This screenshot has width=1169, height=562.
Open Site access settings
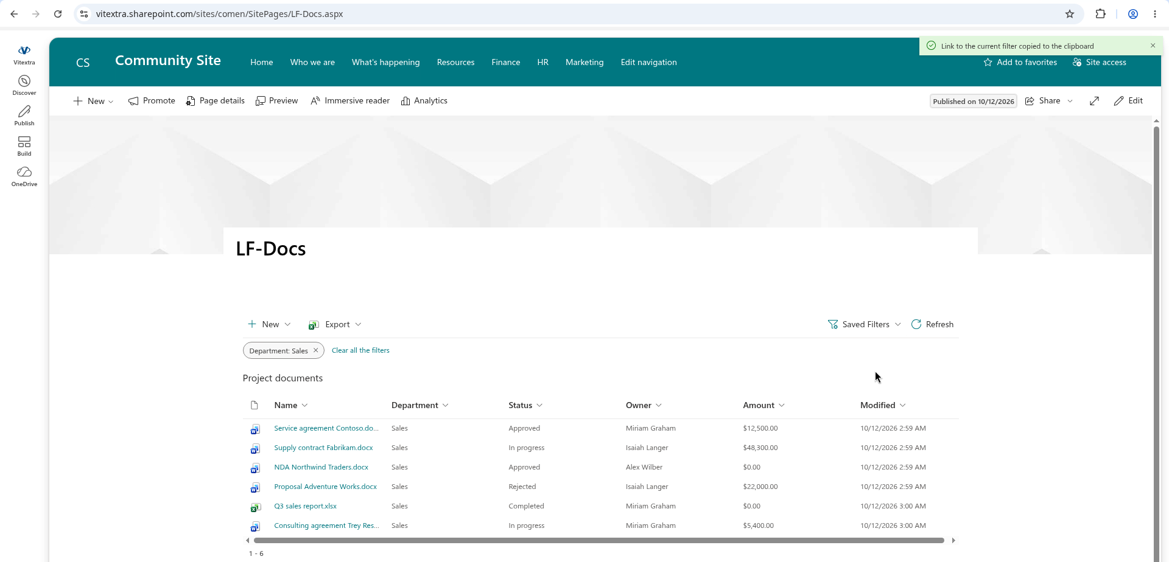point(1100,63)
